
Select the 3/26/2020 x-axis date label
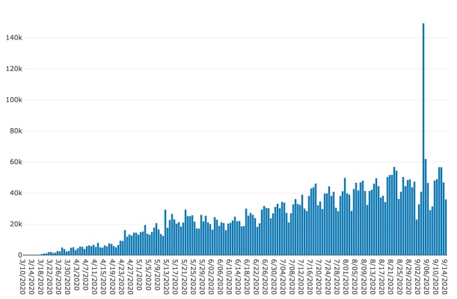coord(58,277)
